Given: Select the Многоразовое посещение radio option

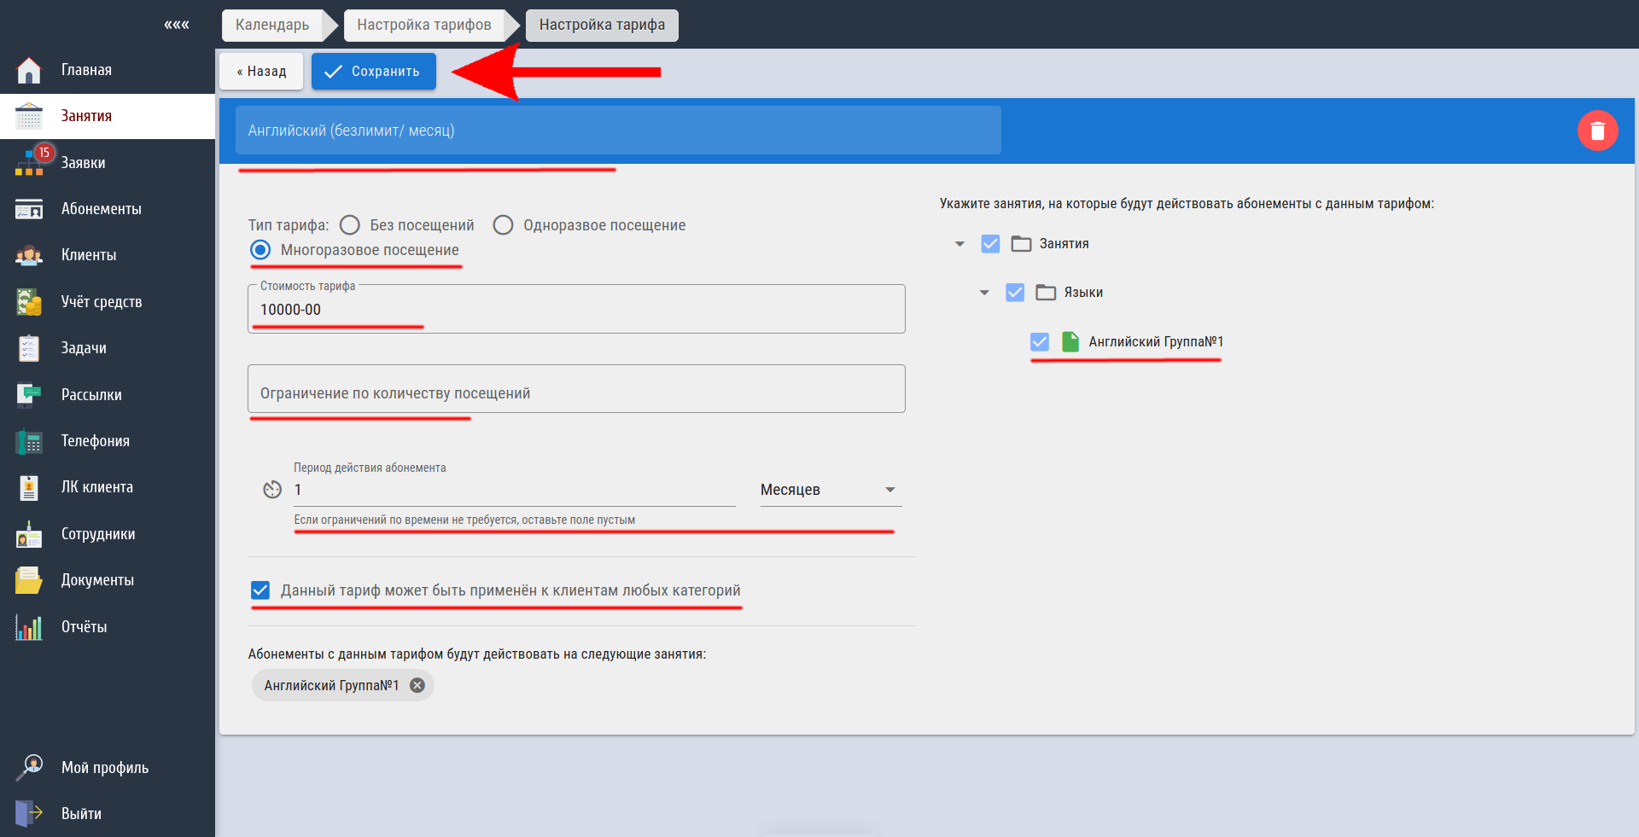Looking at the screenshot, I should coord(260,250).
